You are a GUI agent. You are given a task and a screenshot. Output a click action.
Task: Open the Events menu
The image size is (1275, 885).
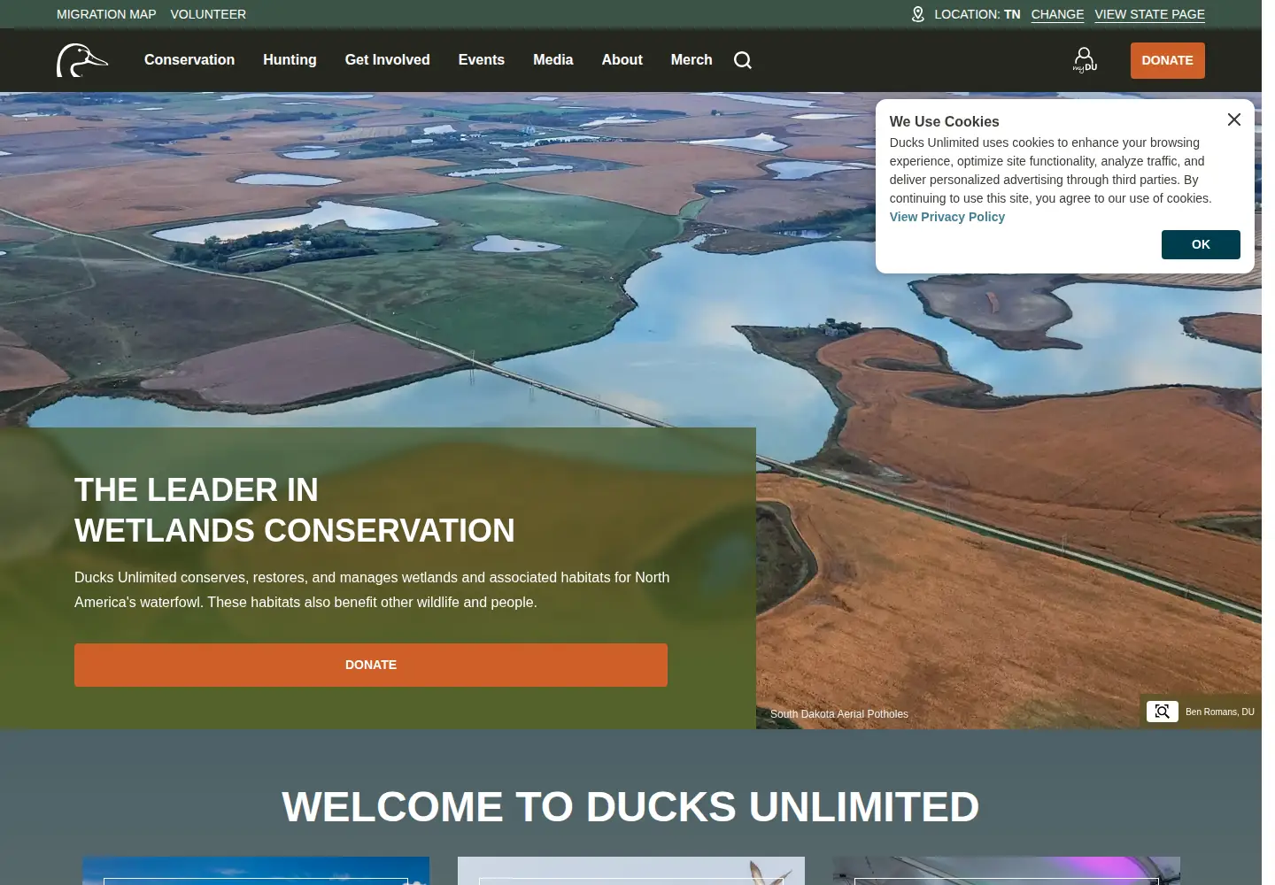click(x=482, y=60)
